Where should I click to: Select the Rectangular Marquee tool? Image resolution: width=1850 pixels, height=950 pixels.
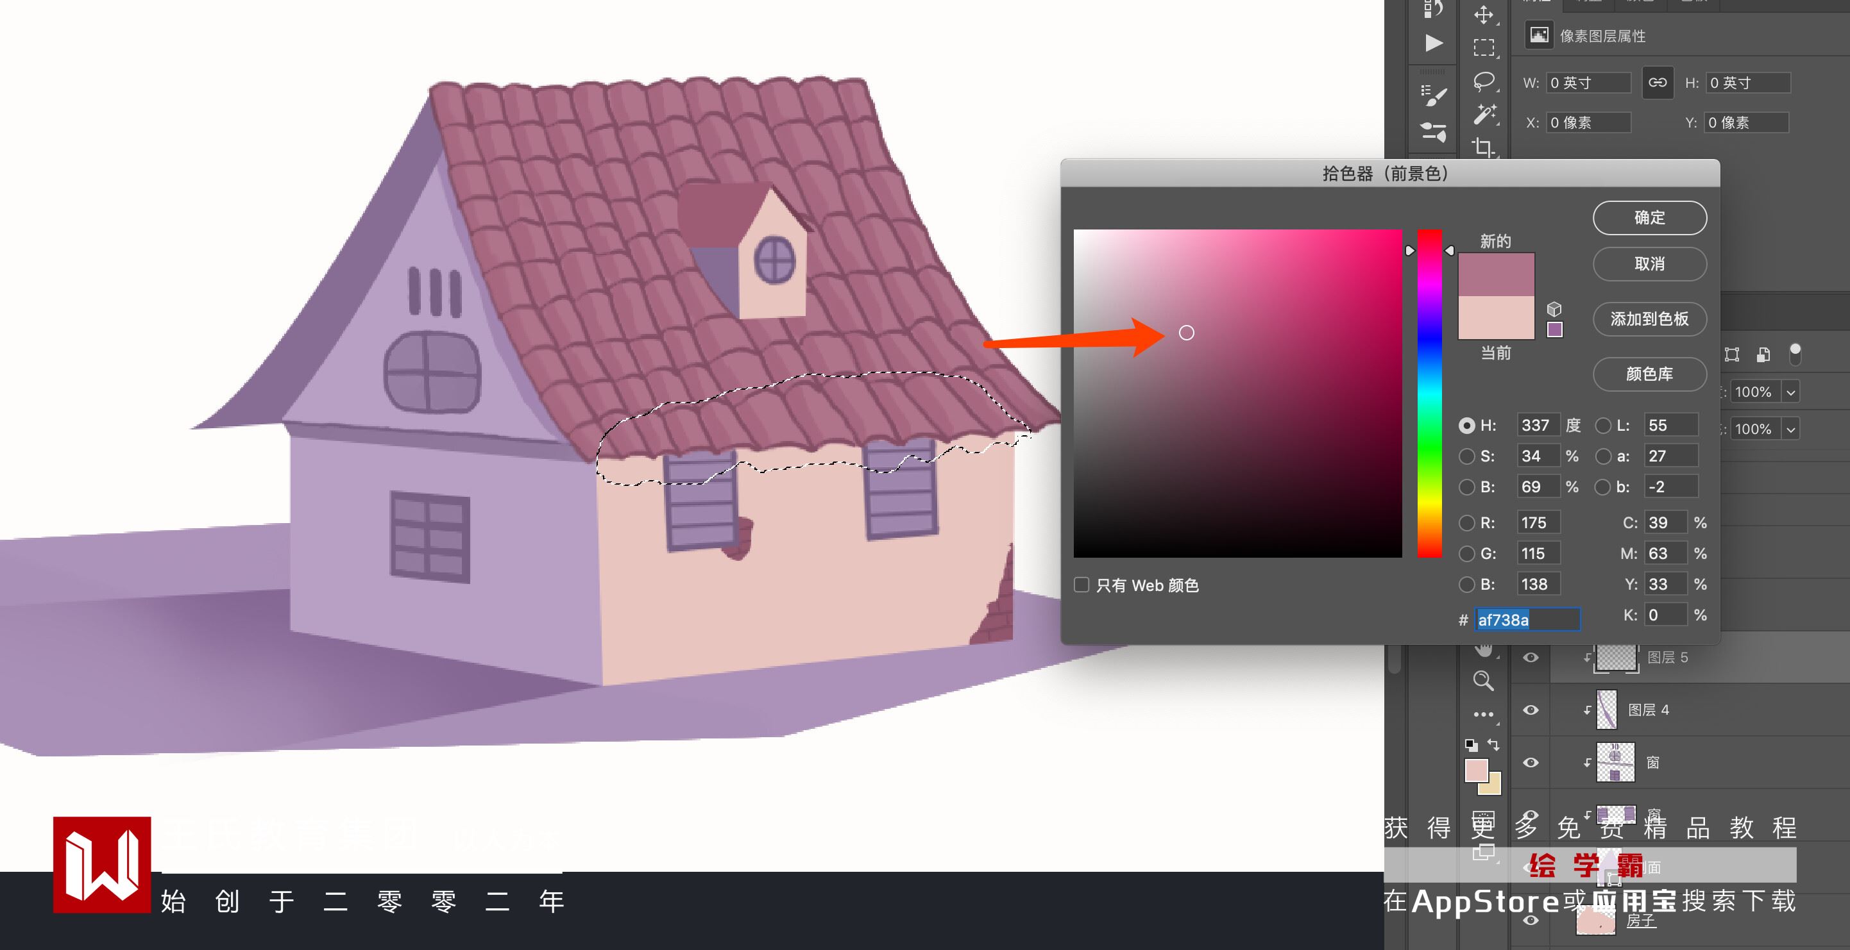tap(1484, 47)
